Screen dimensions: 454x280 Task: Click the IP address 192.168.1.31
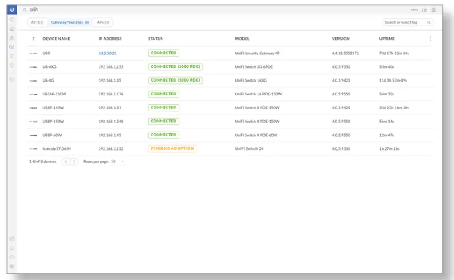110,108
